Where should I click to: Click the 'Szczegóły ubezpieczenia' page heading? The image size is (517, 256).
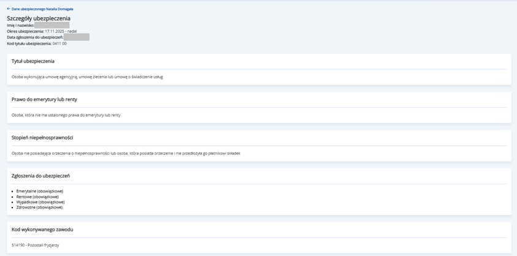[x=38, y=18]
